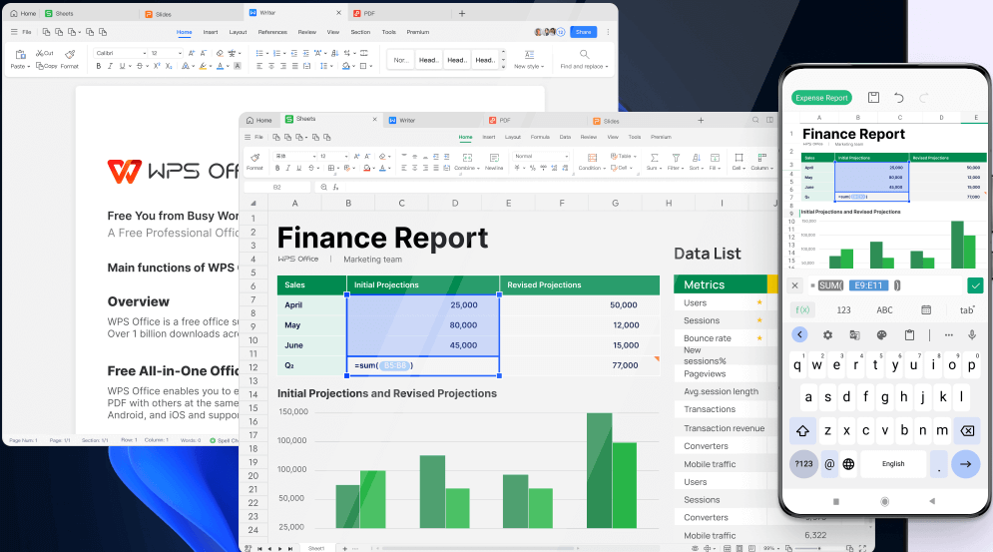Tap the keyboard settings gear on the phone
This screenshot has width=993, height=552.
827,334
